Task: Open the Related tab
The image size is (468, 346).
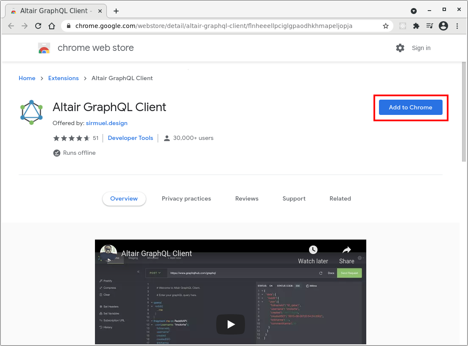Action: click(340, 198)
